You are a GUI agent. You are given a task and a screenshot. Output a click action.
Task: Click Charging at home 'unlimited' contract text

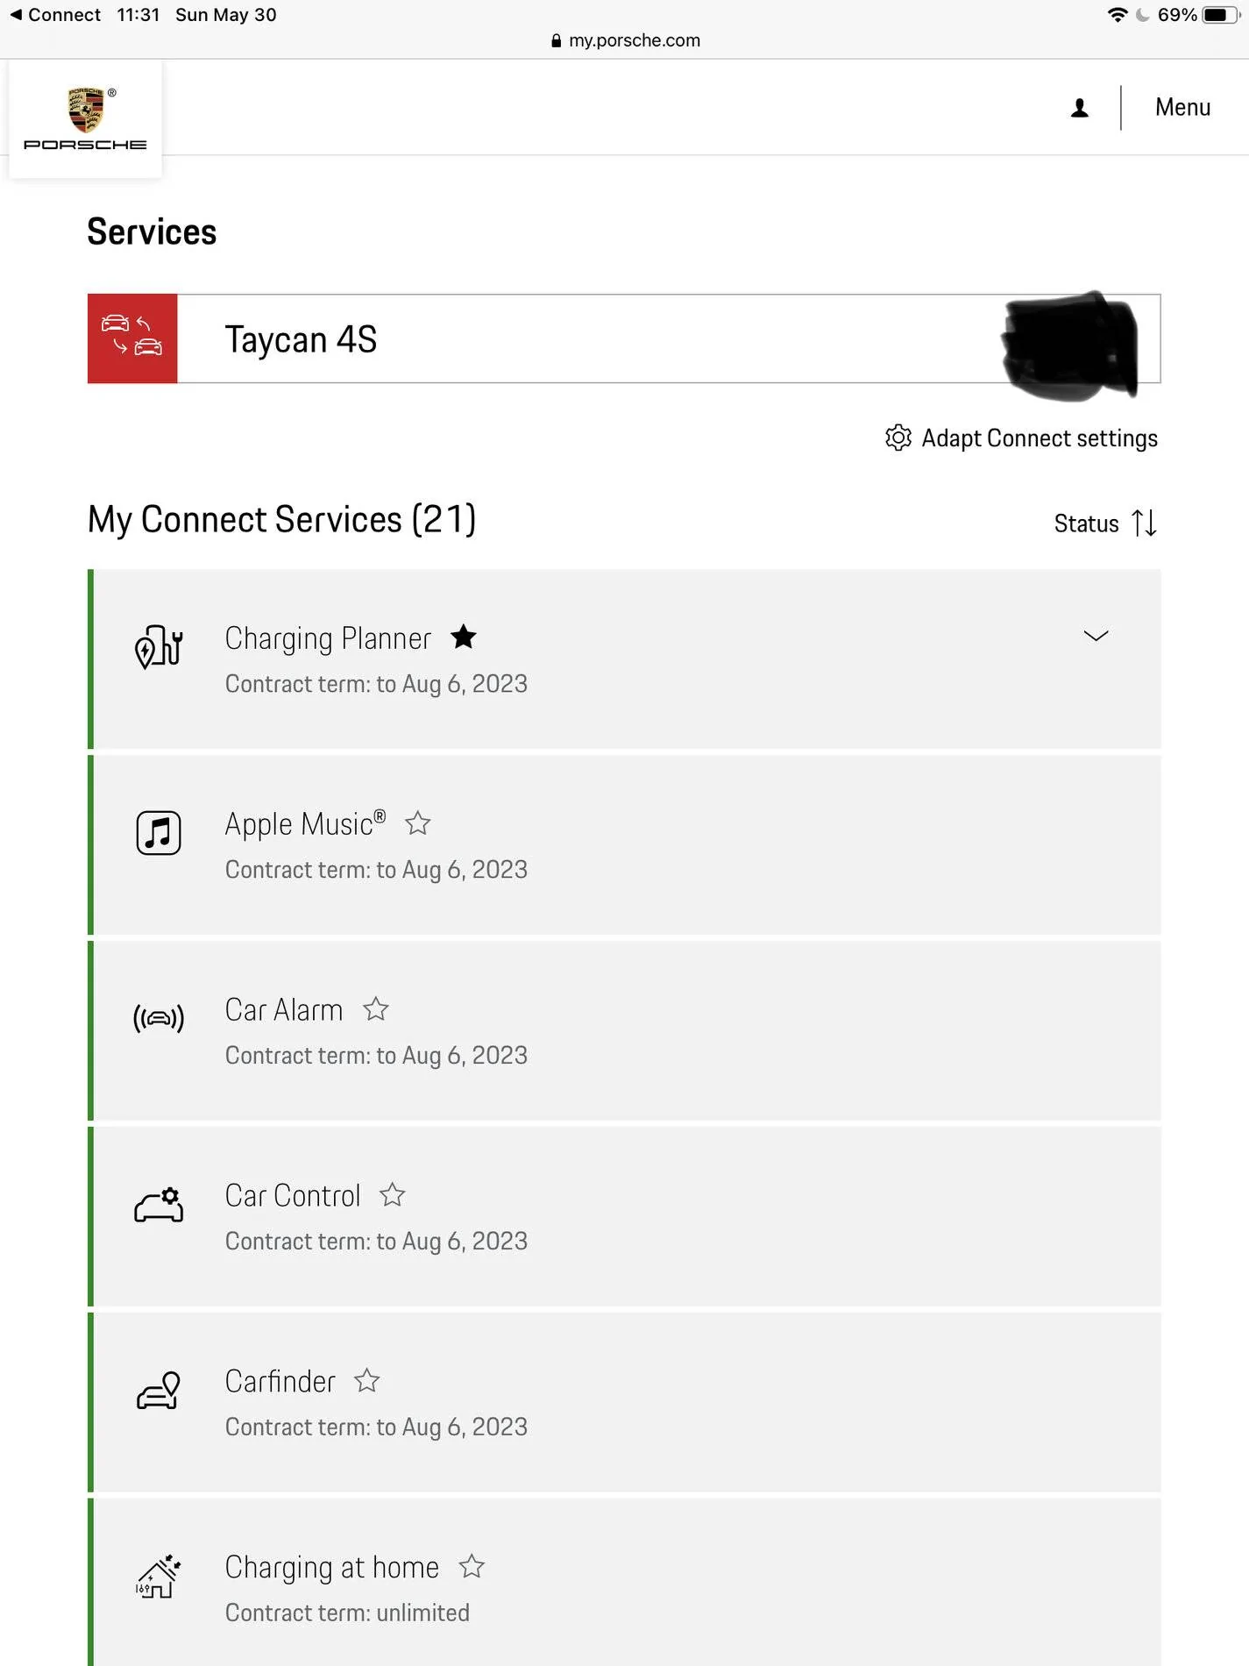[347, 1613]
